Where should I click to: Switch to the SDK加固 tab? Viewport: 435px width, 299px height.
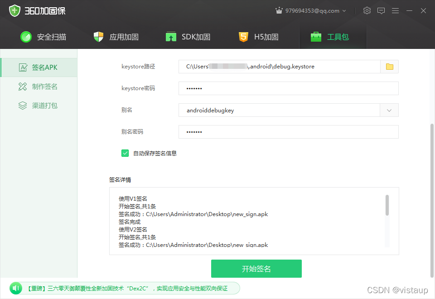coord(188,37)
